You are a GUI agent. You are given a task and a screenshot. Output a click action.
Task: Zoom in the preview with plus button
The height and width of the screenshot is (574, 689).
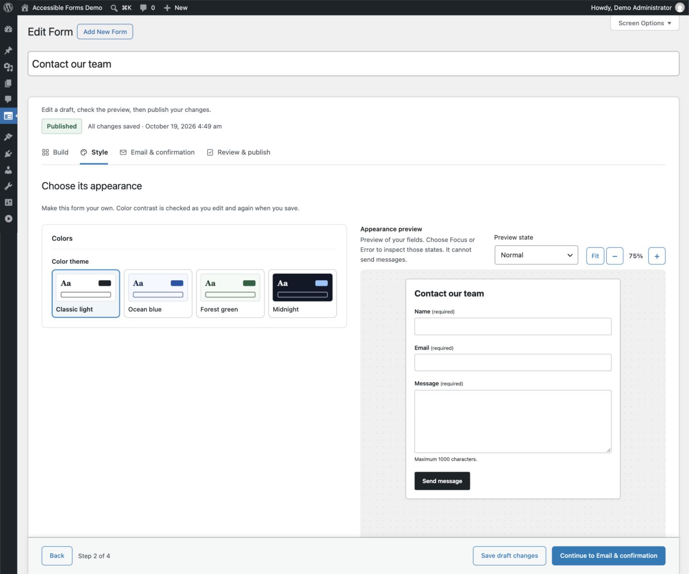[657, 256]
